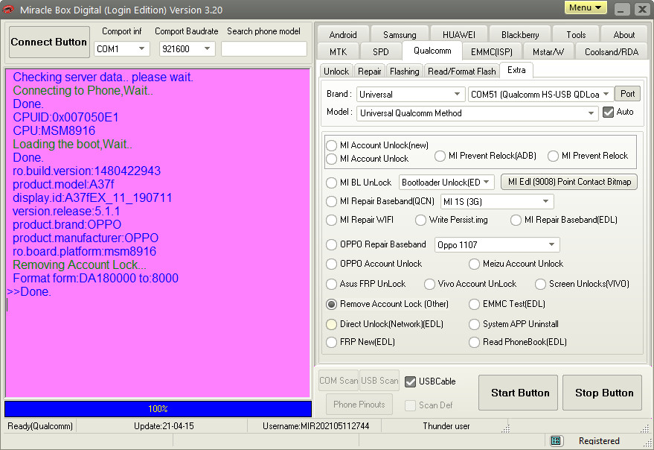
Task: Click the Username:MIR202105112744 status text
Action: [315, 426]
